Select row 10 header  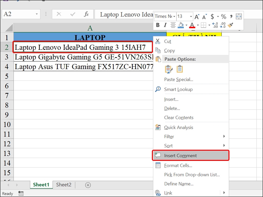pos(7,124)
